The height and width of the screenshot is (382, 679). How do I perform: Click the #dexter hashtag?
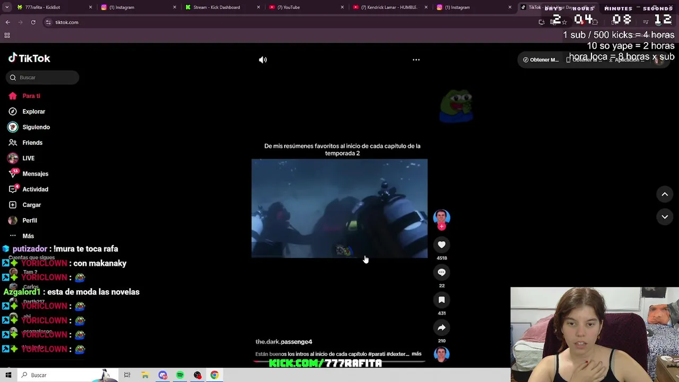point(398,354)
